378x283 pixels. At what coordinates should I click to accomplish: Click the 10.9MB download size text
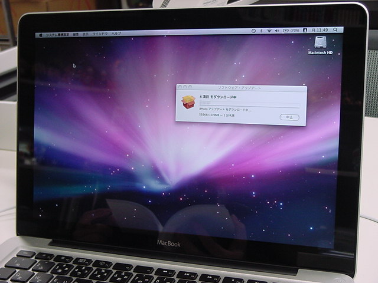point(213,115)
